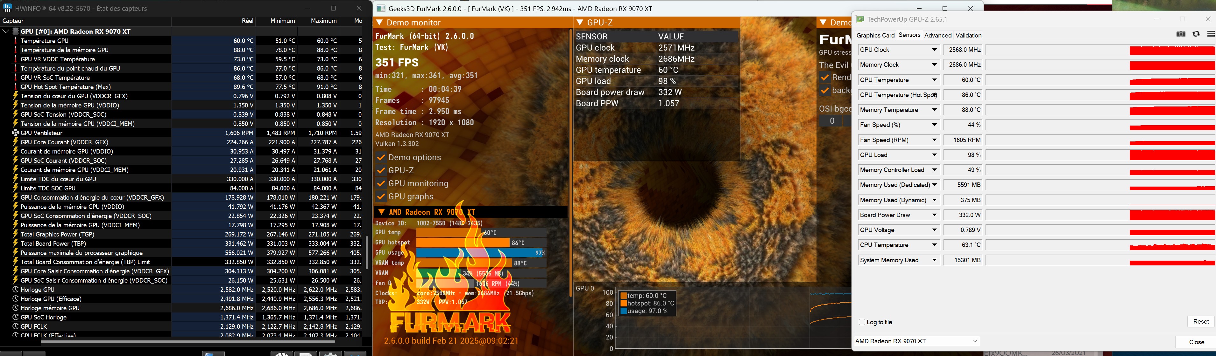Select the 'Horloge mémoire GPU' sensor row

point(181,308)
